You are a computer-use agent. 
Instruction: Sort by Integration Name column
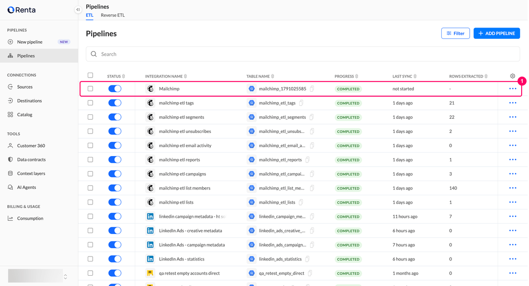coord(166,77)
